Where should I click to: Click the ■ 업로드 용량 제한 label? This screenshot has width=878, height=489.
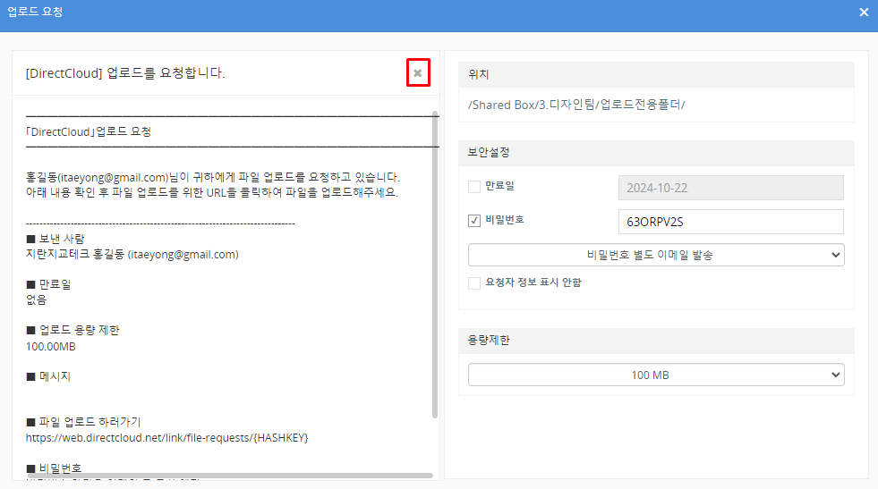pyautogui.click(x=72, y=330)
